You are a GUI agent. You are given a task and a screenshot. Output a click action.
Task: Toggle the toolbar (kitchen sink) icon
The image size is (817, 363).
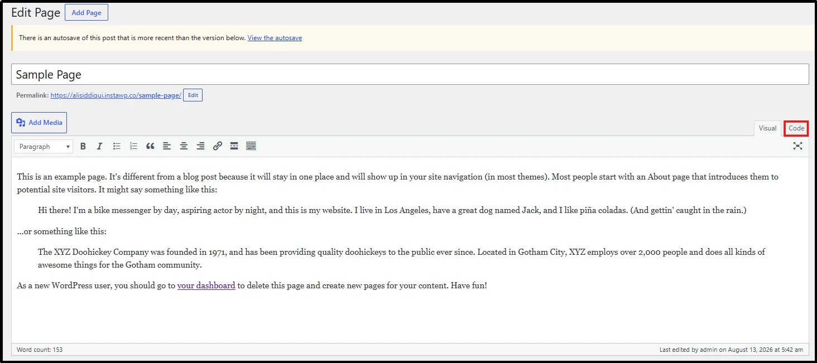pos(251,146)
